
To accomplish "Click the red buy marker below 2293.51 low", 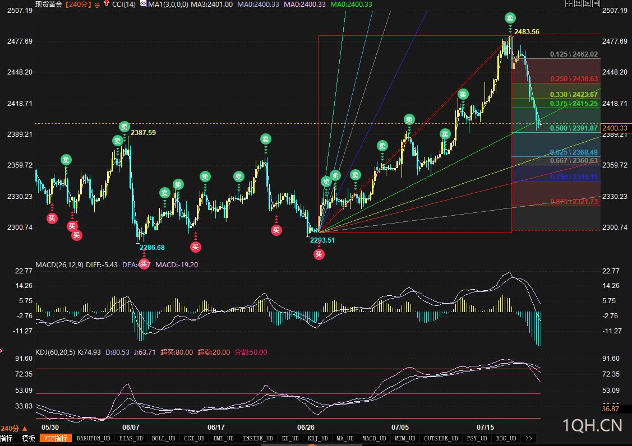I will 319,254.
